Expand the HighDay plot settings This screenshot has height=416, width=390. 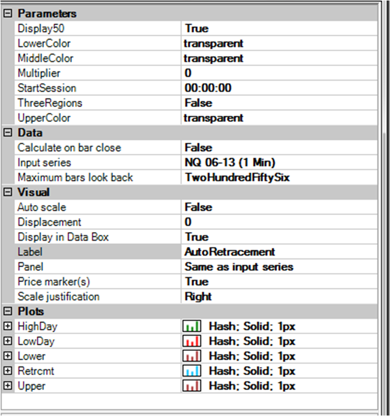pyautogui.click(x=7, y=327)
